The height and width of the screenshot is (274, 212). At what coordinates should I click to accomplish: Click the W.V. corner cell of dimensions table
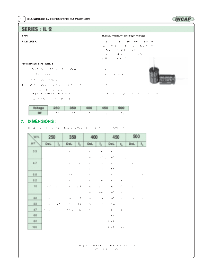click(x=35, y=140)
